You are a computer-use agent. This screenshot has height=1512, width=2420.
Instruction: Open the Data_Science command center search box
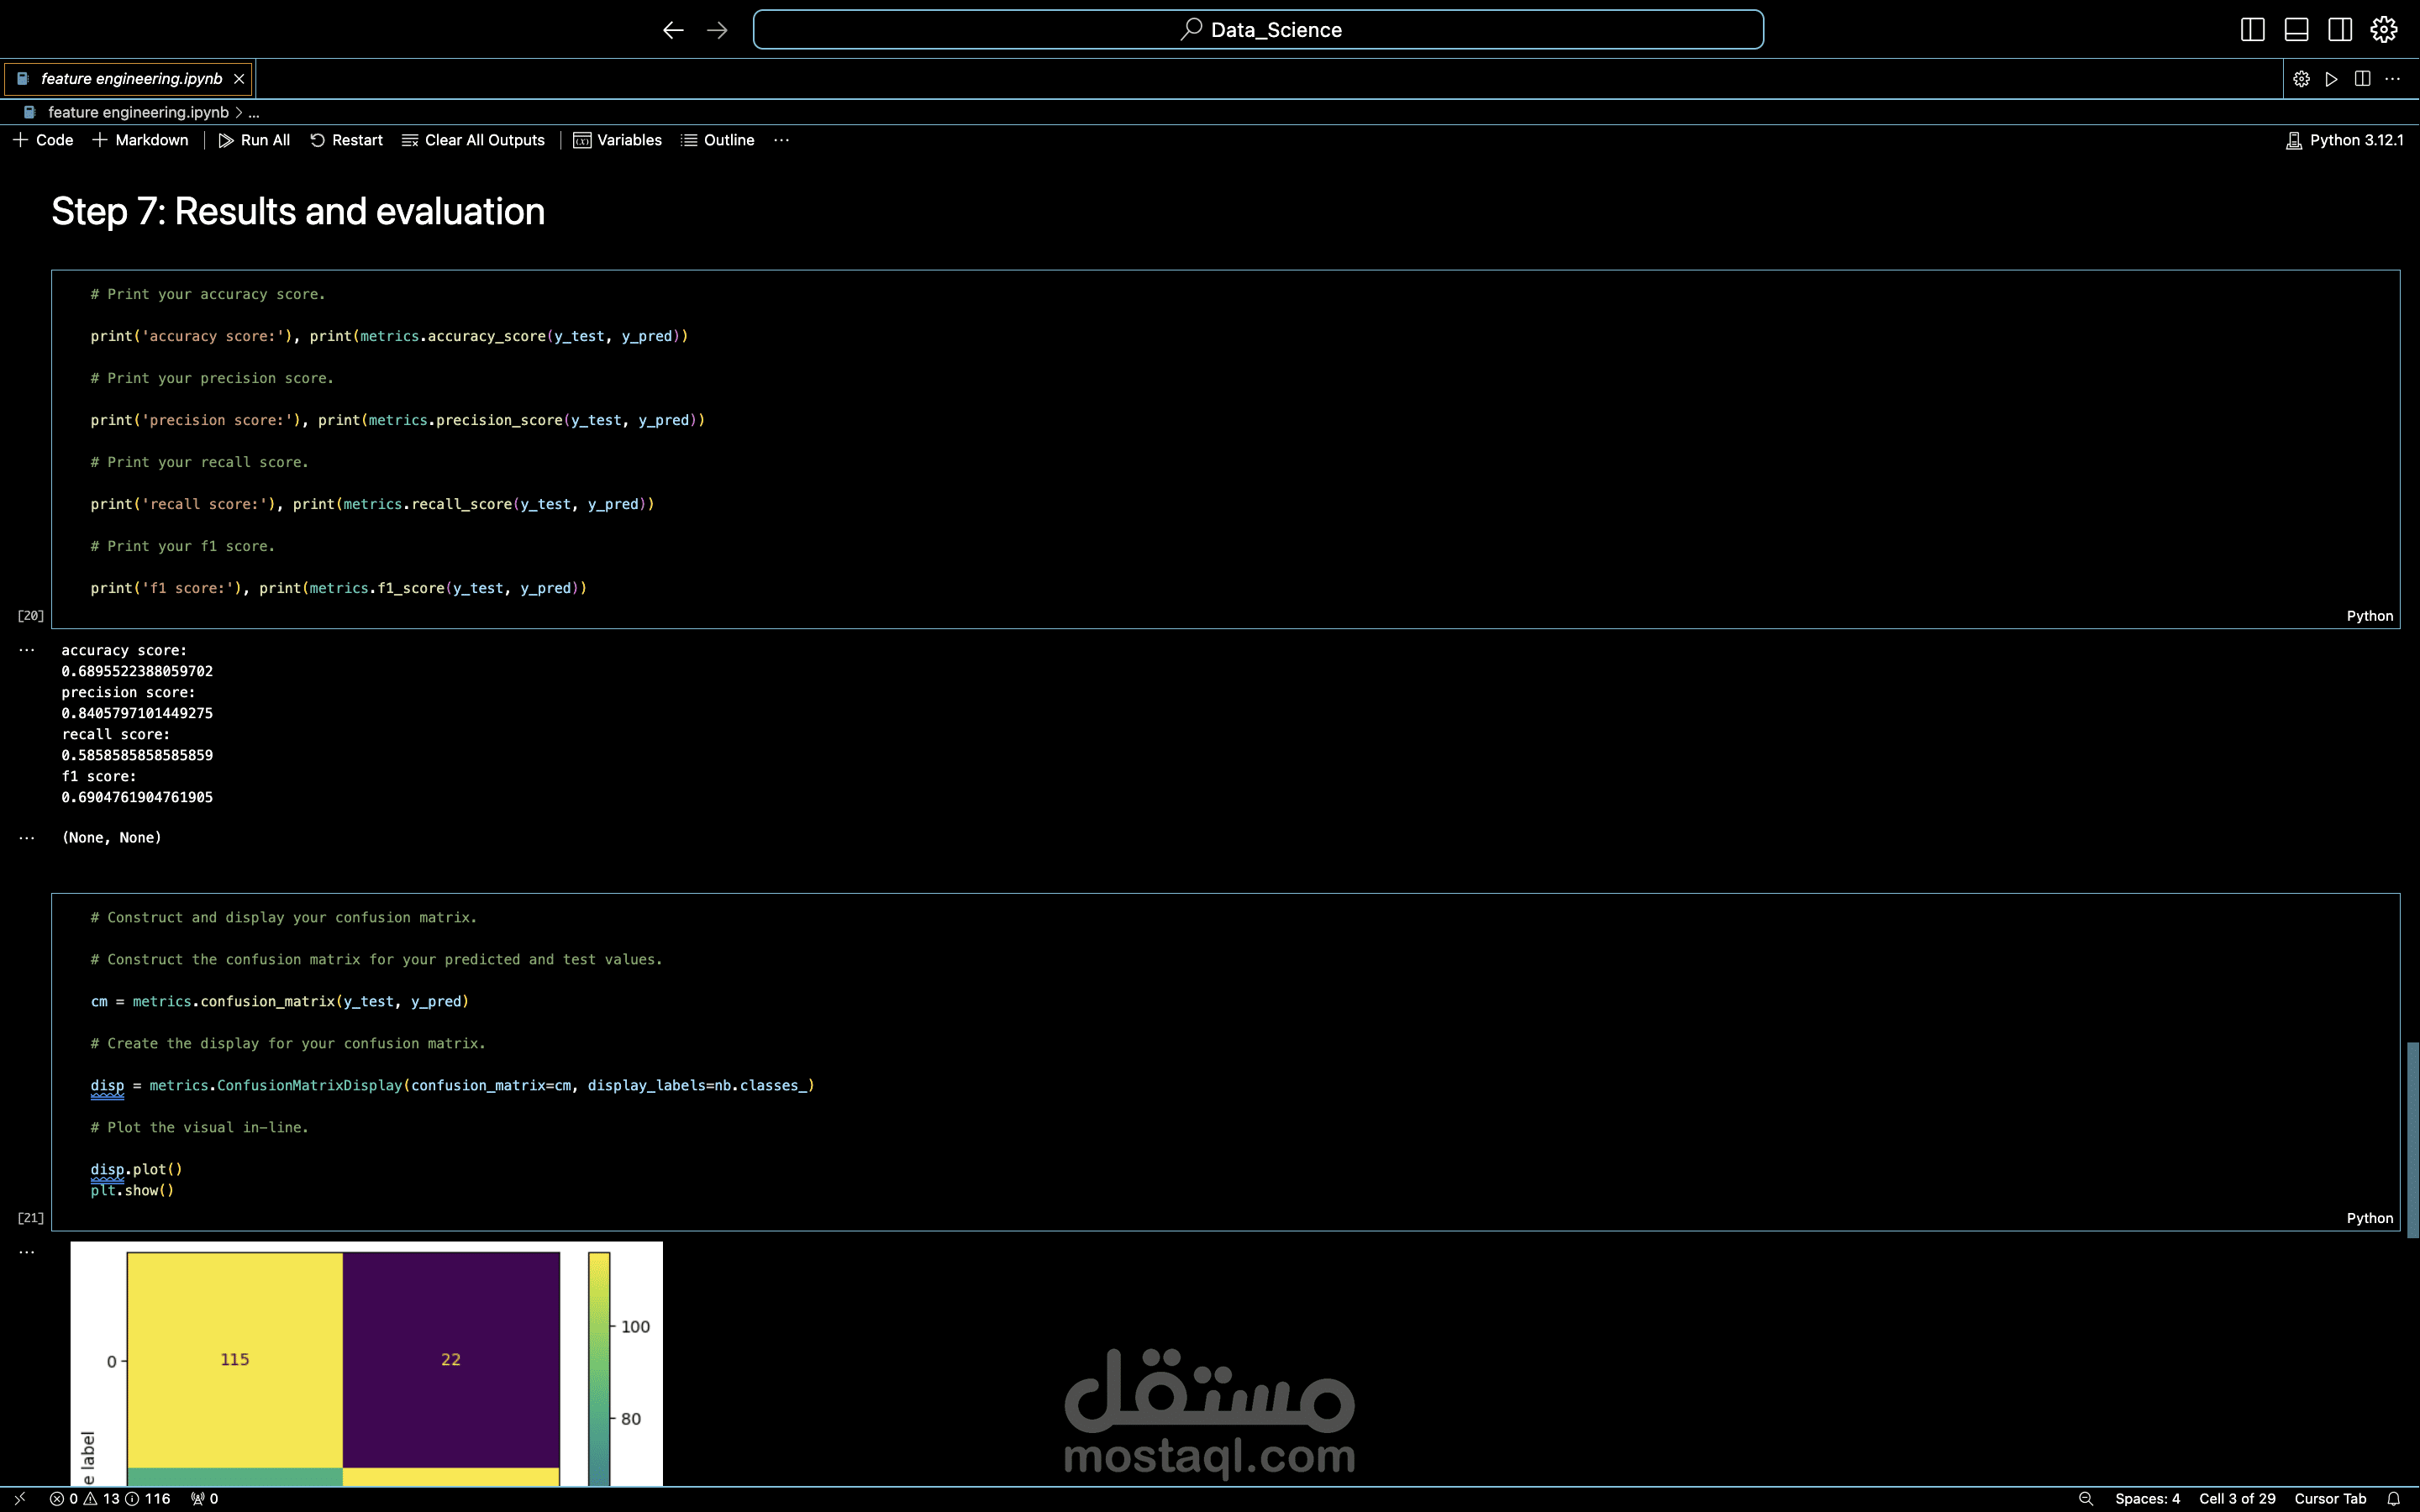click(1258, 30)
